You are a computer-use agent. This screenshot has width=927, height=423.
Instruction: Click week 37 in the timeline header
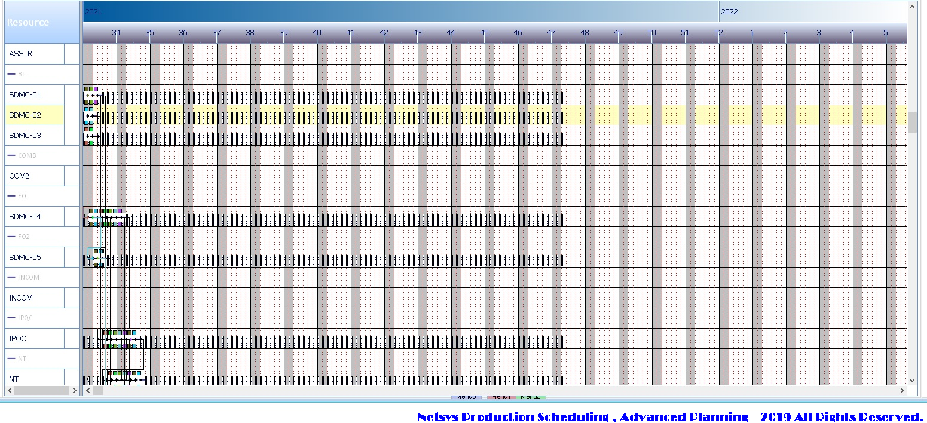point(216,33)
